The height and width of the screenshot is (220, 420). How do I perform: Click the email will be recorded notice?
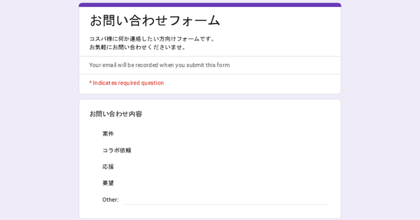pyautogui.click(x=159, y=65)
